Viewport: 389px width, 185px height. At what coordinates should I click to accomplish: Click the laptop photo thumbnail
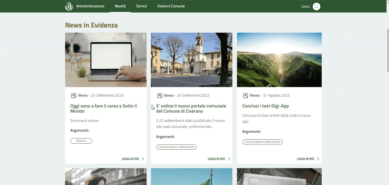click(x=106, y=60)
